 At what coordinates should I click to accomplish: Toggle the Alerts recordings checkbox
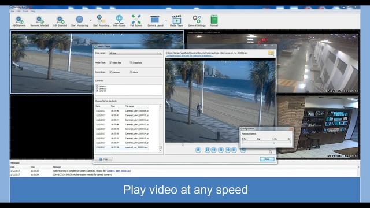coord(131,72)
